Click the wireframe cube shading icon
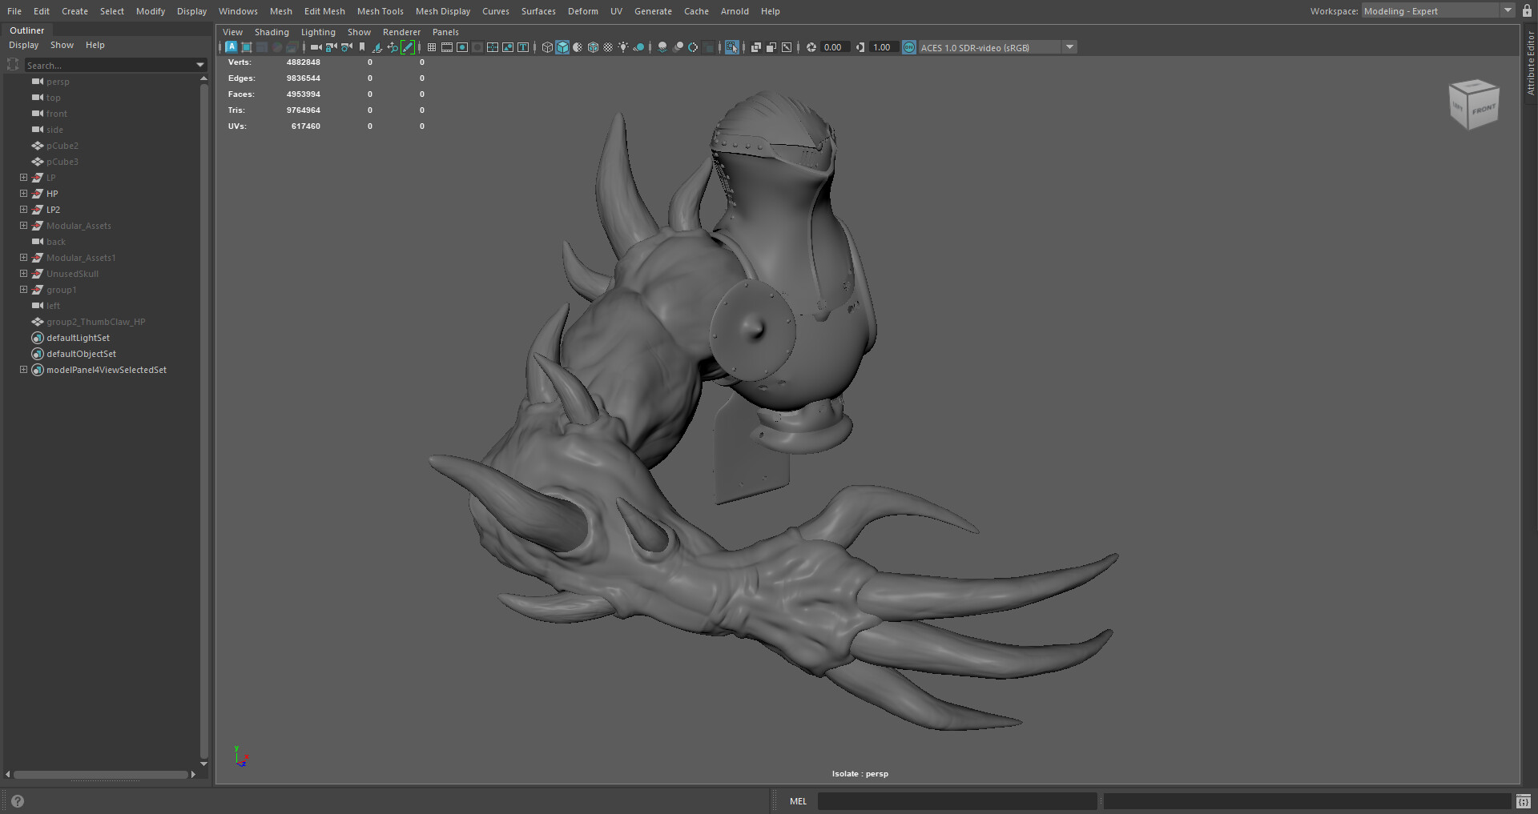The width and height of the screenshot is (1538, 814). click(547, 47)
